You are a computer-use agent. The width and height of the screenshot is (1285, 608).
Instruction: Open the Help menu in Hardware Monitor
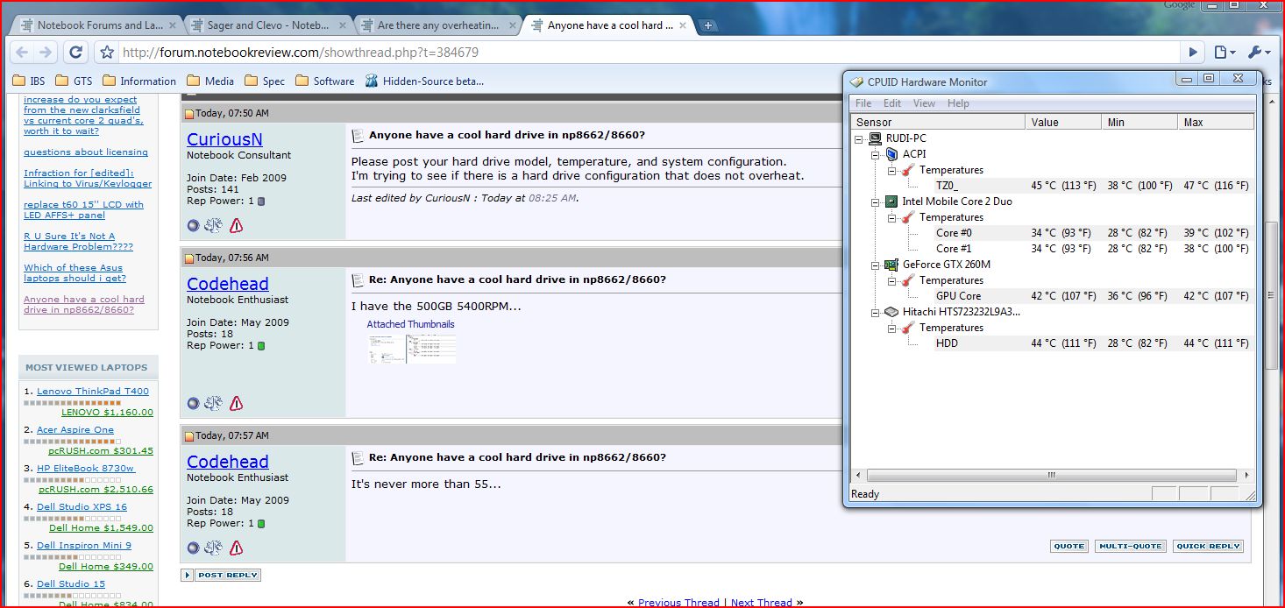click(959, 103)
